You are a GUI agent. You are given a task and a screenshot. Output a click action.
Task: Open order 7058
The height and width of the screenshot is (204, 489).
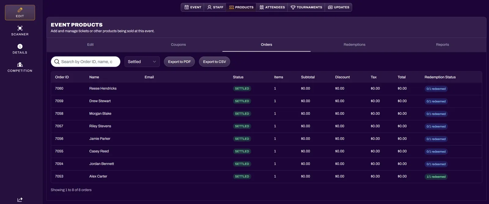pyautogui.click(x=59, y=114)
